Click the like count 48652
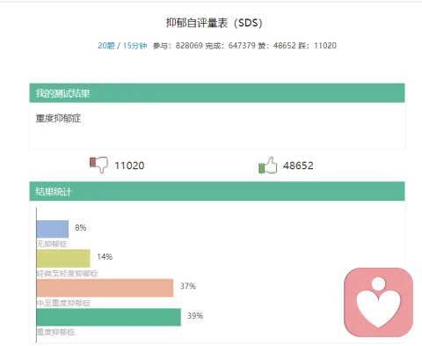422x346 pixels. pyautogui.click(x=298, y=166)
